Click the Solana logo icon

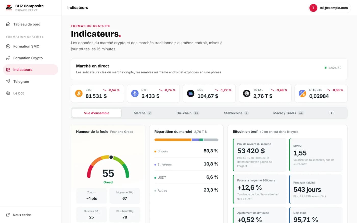pos(190,94)
